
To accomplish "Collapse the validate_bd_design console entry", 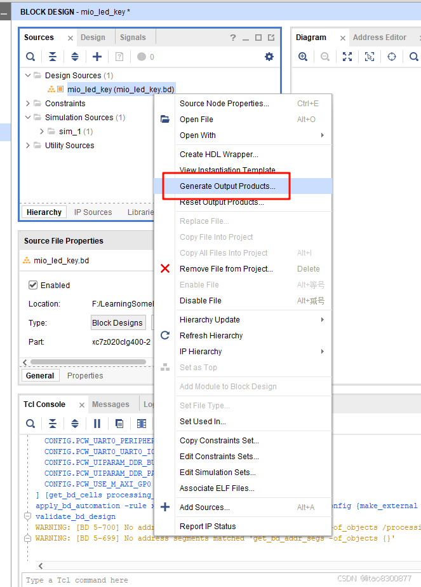I will pyautogui.click(x=28, y=516).
